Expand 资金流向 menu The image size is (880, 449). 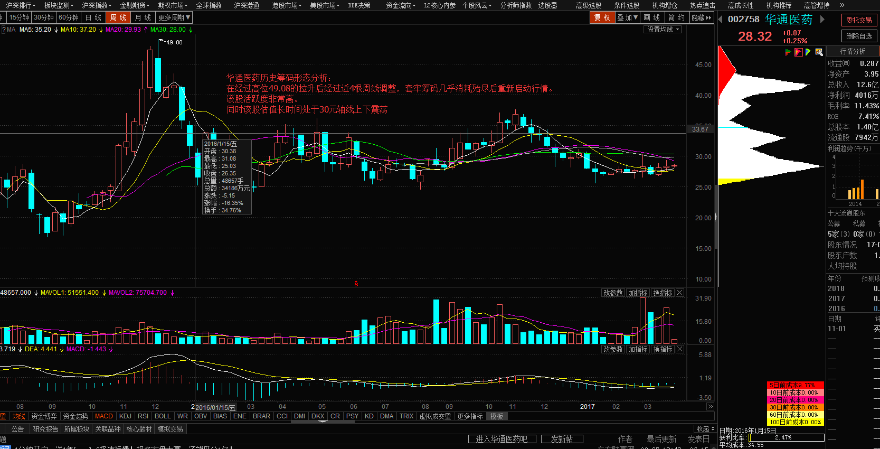pos(401,5)
